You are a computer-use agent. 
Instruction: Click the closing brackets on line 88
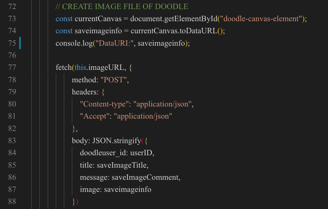(75, 202)
